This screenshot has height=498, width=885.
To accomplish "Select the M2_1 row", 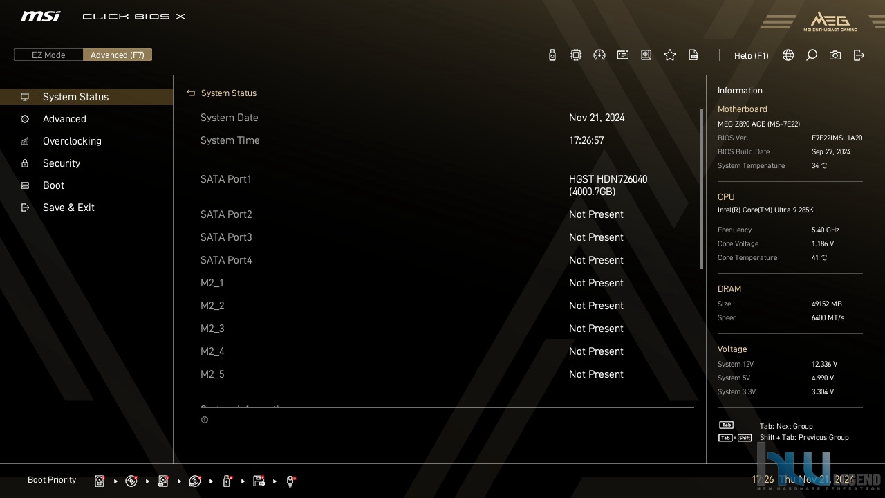I will 447,283.
